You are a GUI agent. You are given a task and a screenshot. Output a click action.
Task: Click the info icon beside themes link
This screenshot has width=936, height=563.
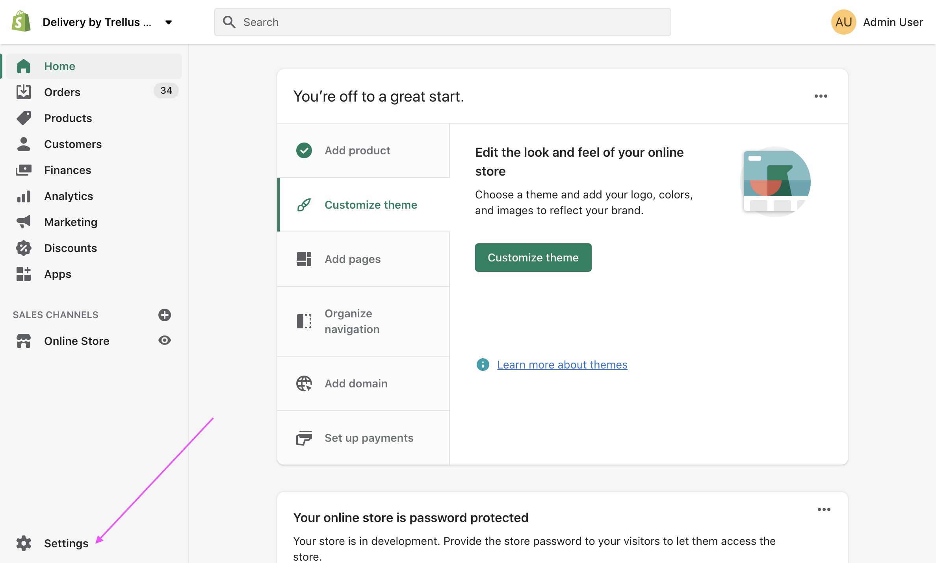[x=483, y=365]
